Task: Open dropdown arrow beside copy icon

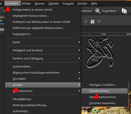Action: point(129,11)
